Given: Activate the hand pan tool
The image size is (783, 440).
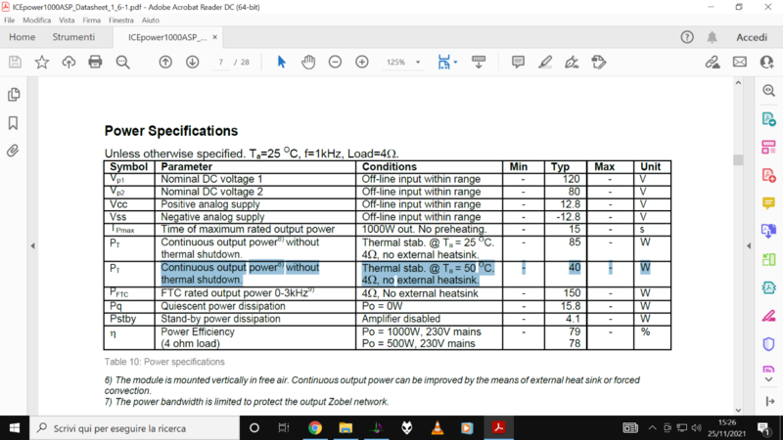Looking at the screenshot, I should [x=308, y=62].
